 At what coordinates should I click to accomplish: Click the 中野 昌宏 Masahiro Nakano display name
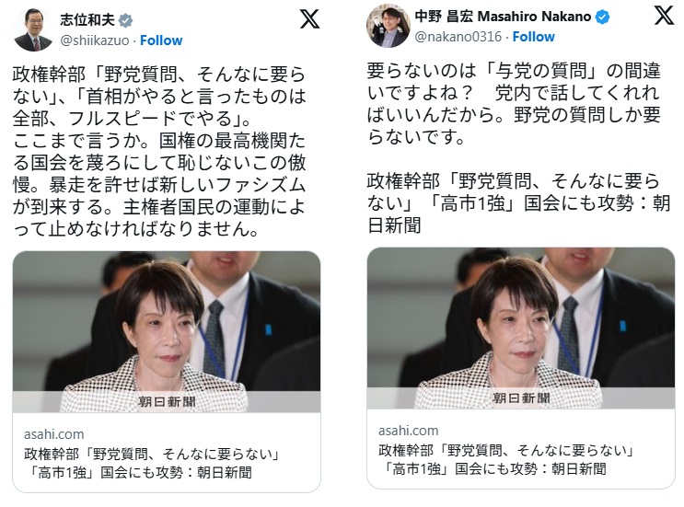pos(503,17)
